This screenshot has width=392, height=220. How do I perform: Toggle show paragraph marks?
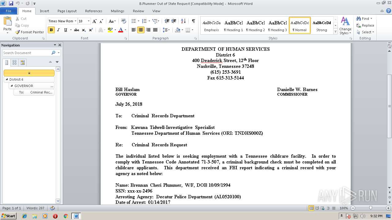click(x=194, y=21)
